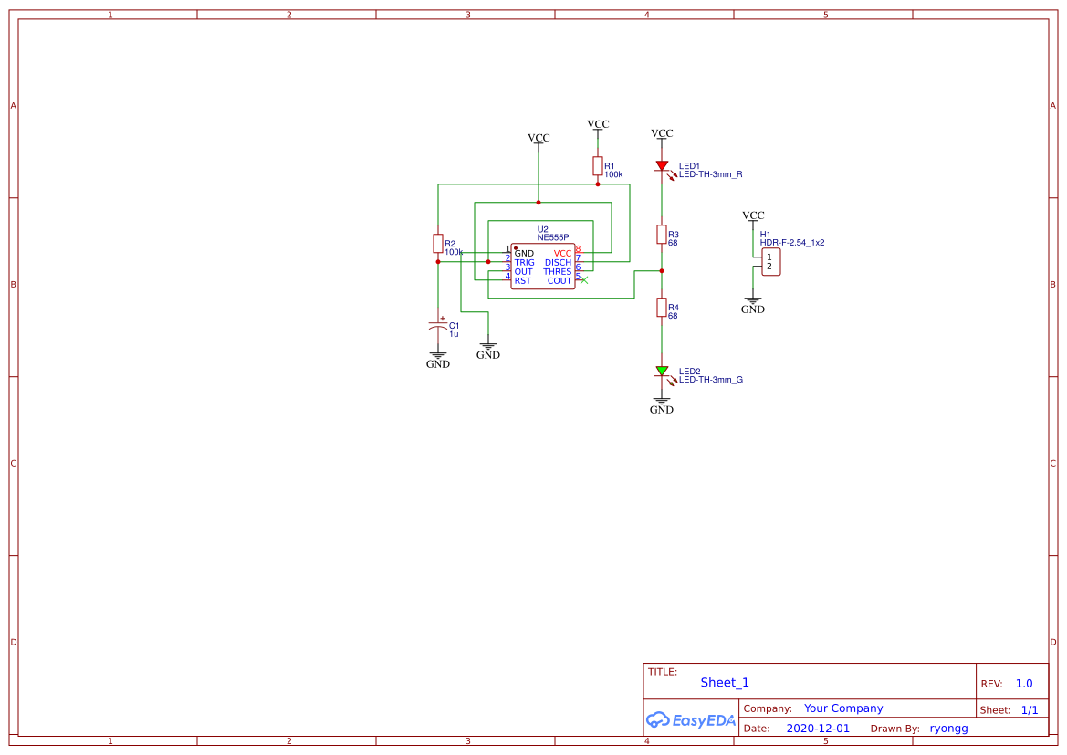
Task: Click the REV value 1.0
Action: pyautogui.click(x=1024, y=684)
